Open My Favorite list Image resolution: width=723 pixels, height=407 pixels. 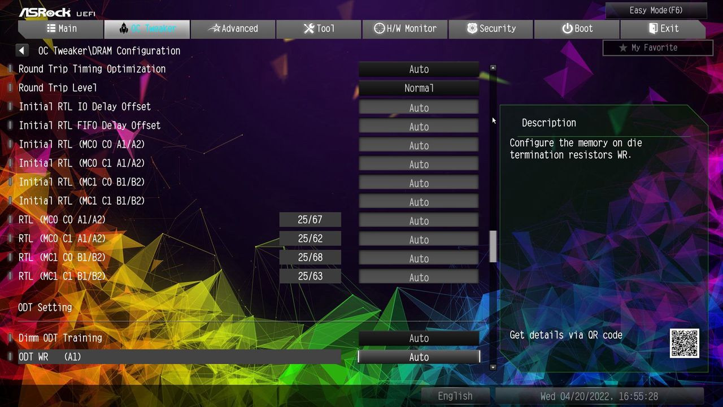coord(658,47)
